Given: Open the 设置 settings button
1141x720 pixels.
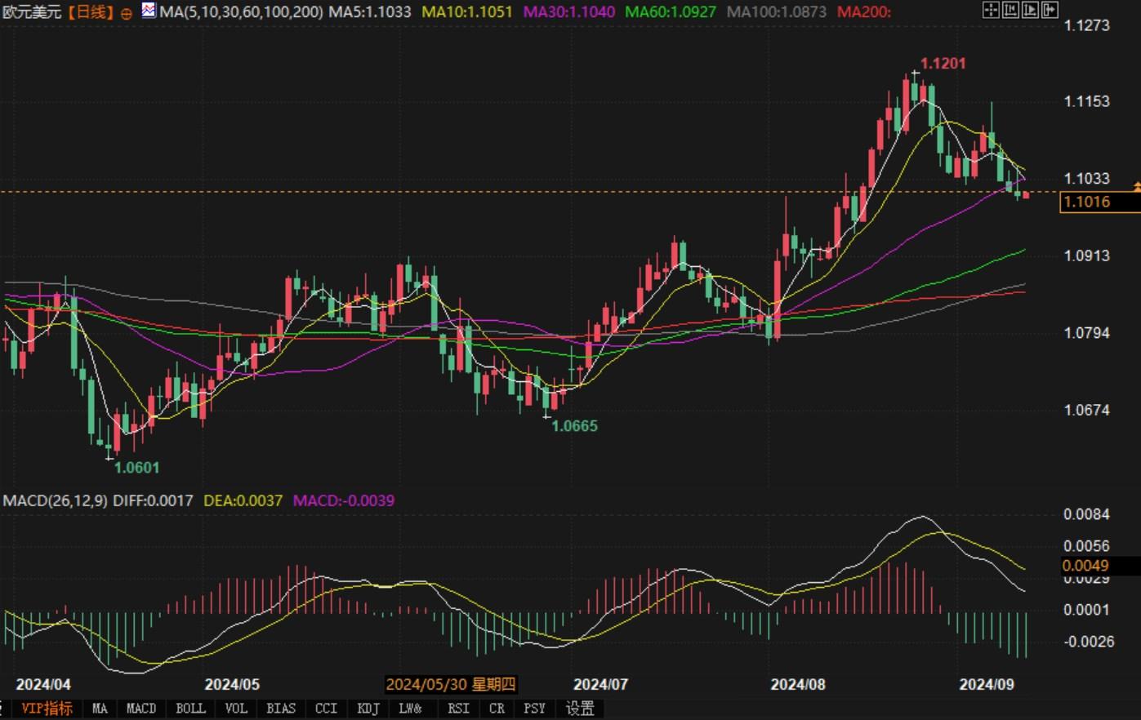Looking at the screenshot, I should tap(580, 709).
